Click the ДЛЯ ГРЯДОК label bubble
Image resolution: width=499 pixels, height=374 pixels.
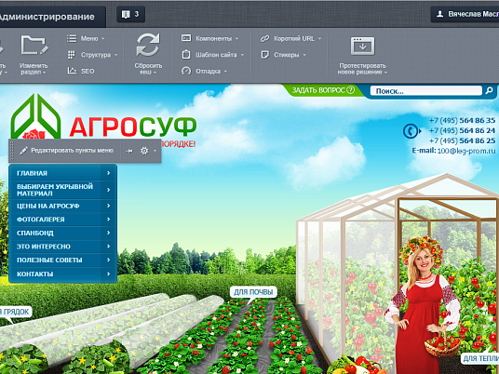pos(16,312)
